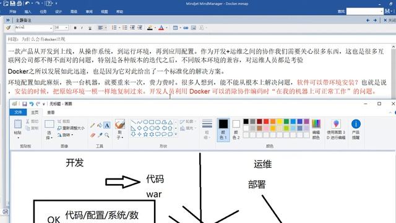Image resolution: width=396 pixels, height=223 pixels.
Task: Insert hyperlink in the notes toolbar
Action: (x=186, y=28)
